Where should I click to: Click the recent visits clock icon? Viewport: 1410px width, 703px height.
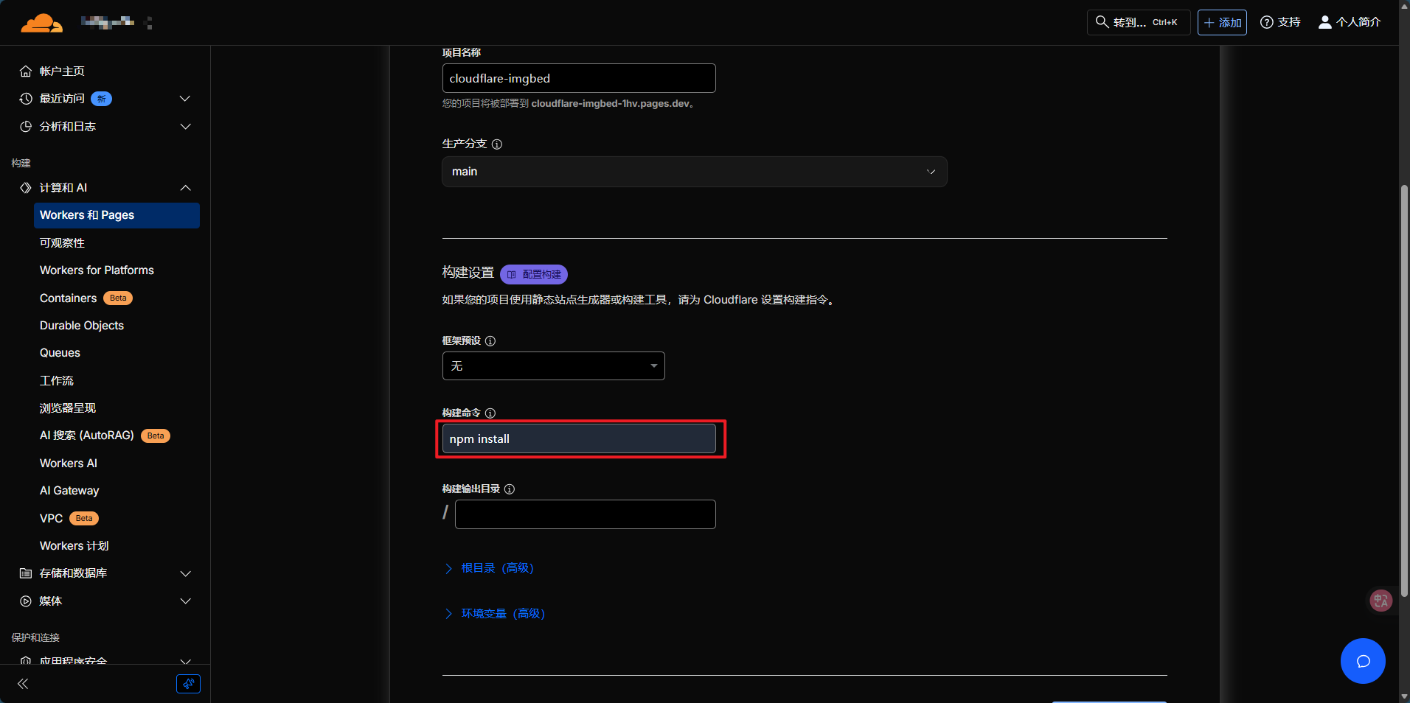[x=26, y=99]
